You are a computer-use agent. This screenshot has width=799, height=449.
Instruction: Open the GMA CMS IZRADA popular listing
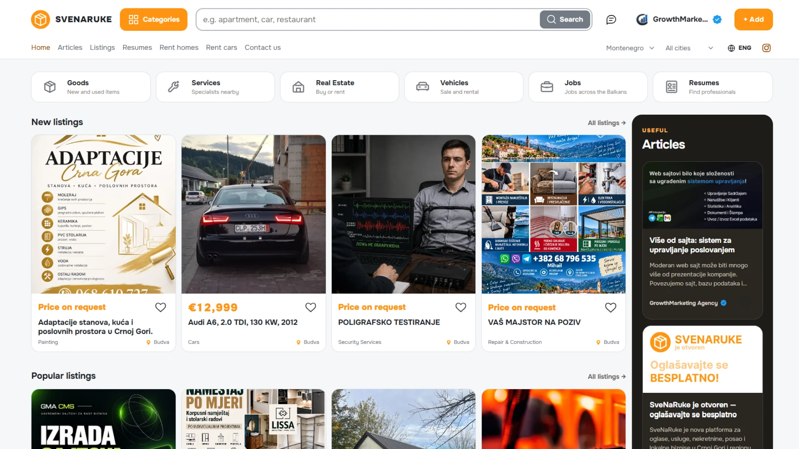pyautogui.click(x=103, y=419)
